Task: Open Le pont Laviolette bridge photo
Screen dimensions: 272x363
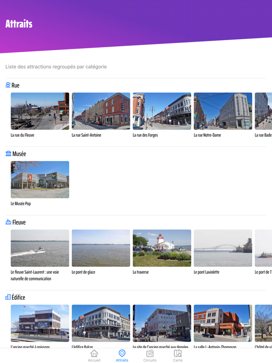Action: click(x=223, y=248)
